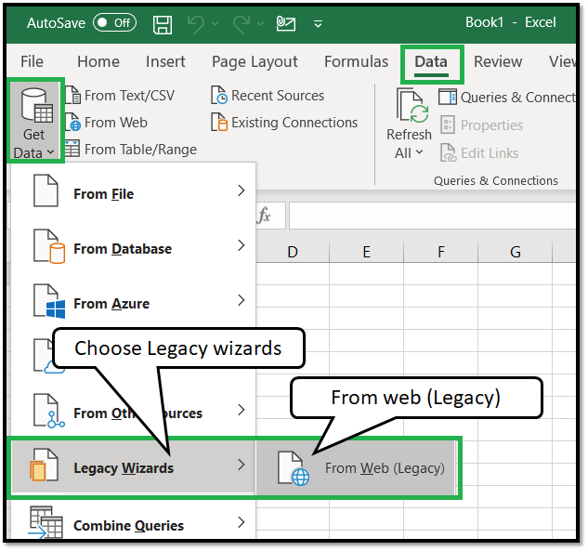The image size is (588, 551).
Task: Click the Edit Links chain icon
Action: tap(448, 152)
